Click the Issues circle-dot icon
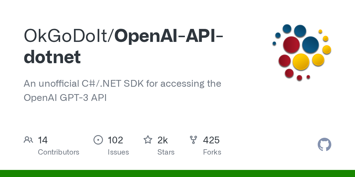The width and height of the screenshot is (355, 177). [98, 140]
